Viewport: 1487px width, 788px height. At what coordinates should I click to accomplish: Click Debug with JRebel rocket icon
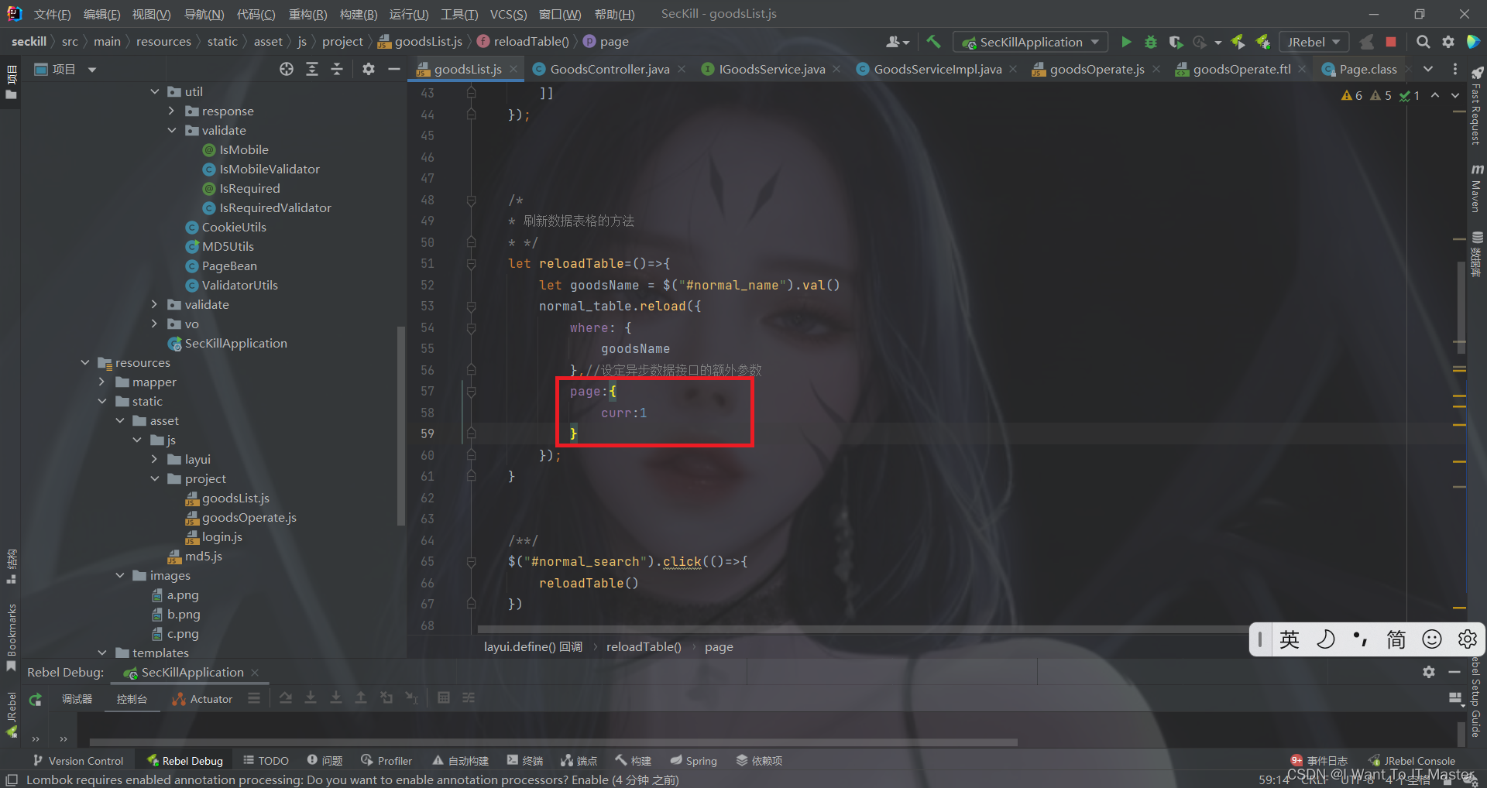(1262, 42)
